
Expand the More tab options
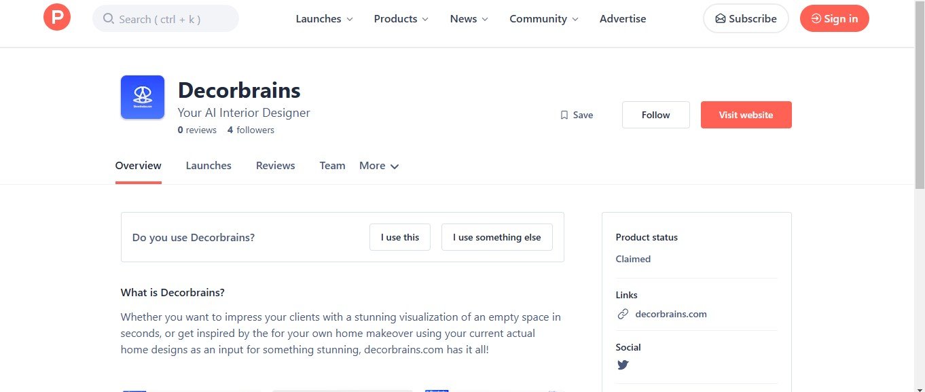click(x=379, y=166)
